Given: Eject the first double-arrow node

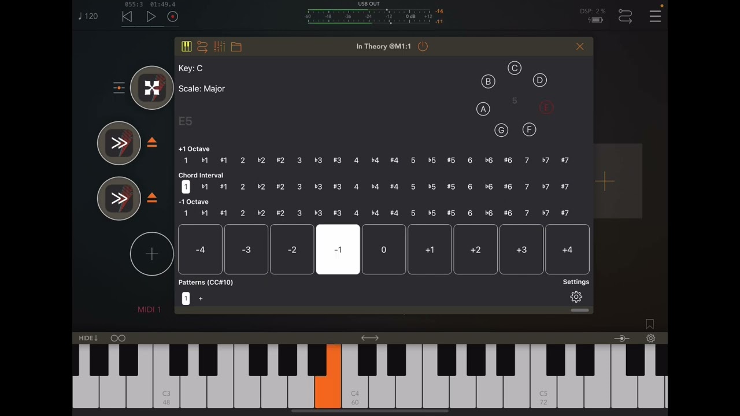Looking at the screenshot, I should click(x=151, y=143).
